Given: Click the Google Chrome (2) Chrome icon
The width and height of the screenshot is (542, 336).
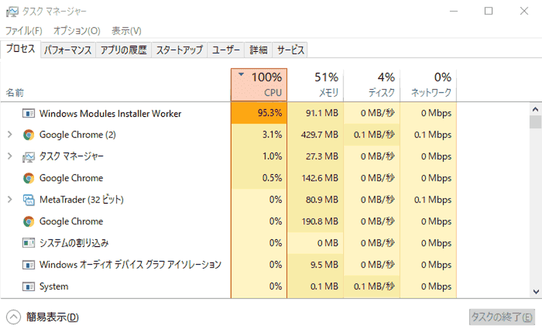Looking at the screenshot, I should pyautogui.click(x=28, y=135).
